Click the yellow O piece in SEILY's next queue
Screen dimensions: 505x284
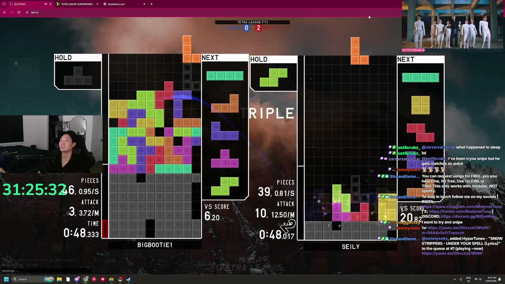[421, 105]
